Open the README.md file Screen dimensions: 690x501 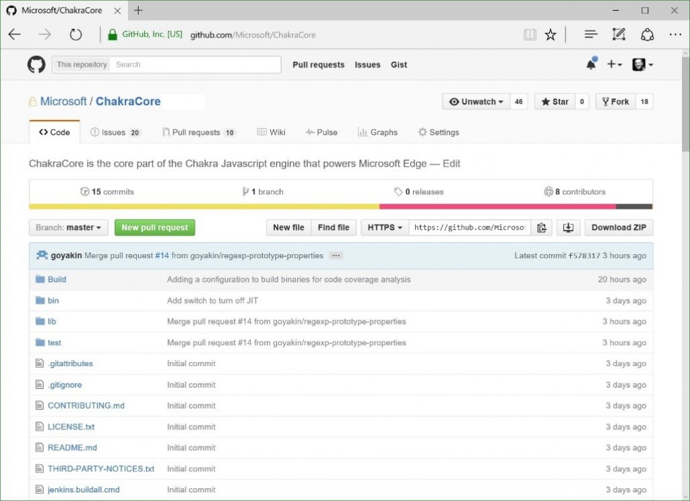pyautogui.click(x=72, y=447)
